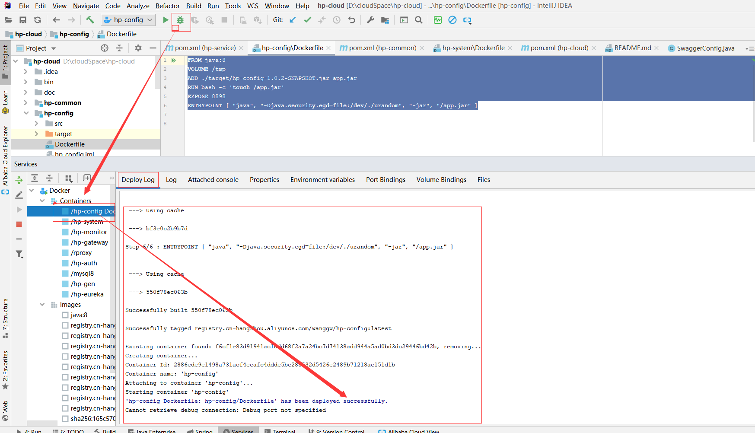The image size is (755, 433).
Task: Expand the .idea folder
Action: 25,71
